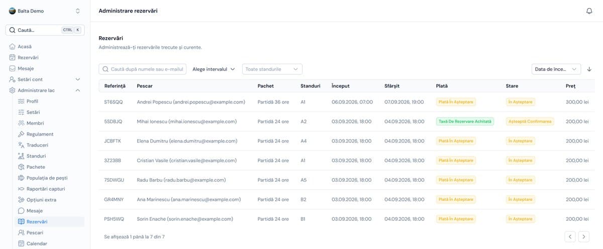The height and width of the screenshot is (249, 603).
Task: Go to Pescari in sidebar
Action: coord(49,232)
